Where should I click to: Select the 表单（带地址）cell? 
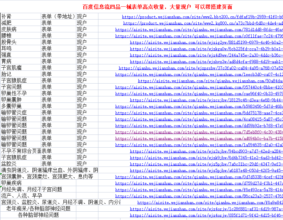tap(58, 16)
